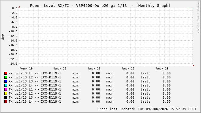Image resolution: width=201 pixels, height=113 pixels.
Task: Click the red Rx L1 legend swatch
Action: coord(5,73)
